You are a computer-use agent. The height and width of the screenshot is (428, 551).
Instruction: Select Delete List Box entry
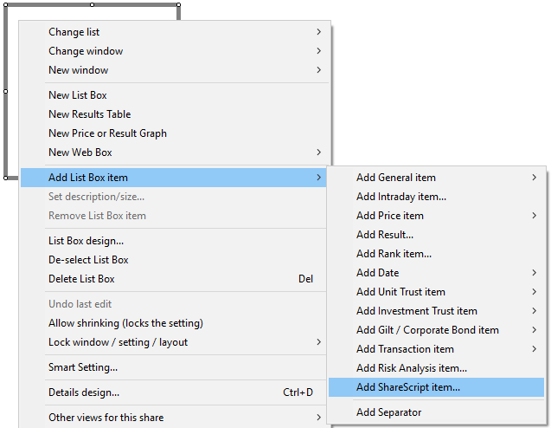[81, 279]
